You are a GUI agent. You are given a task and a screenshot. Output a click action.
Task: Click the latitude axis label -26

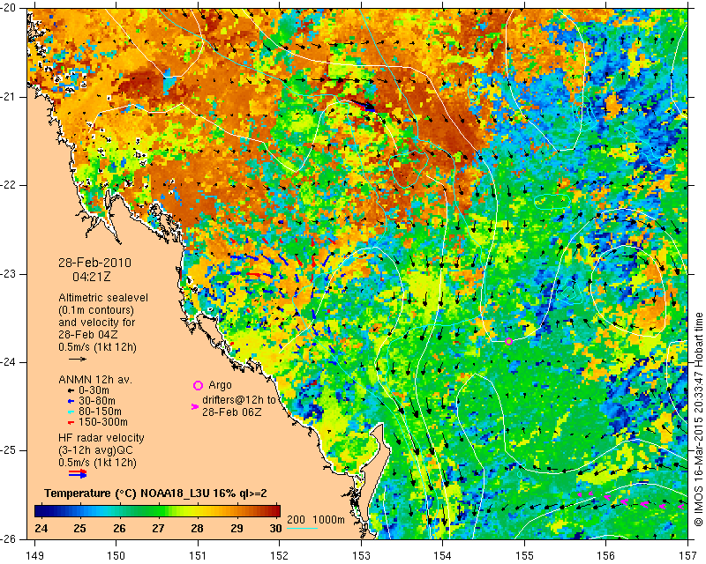click(9, 538)
